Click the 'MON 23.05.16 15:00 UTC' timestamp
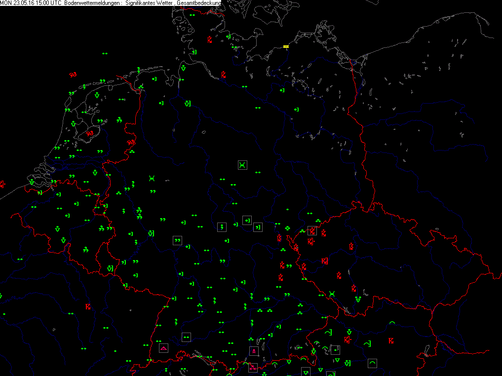Image resolution: width=502 pixels, height=376 pixels. click(x=31, y=3)
